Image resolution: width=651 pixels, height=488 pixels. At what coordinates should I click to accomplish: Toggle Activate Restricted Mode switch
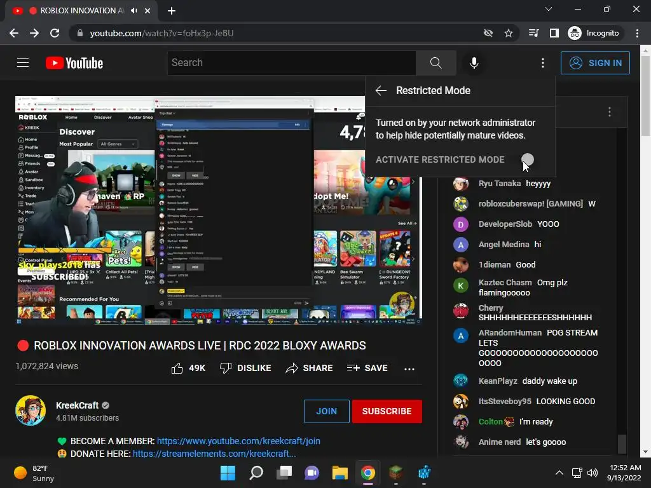coord(528,159)
